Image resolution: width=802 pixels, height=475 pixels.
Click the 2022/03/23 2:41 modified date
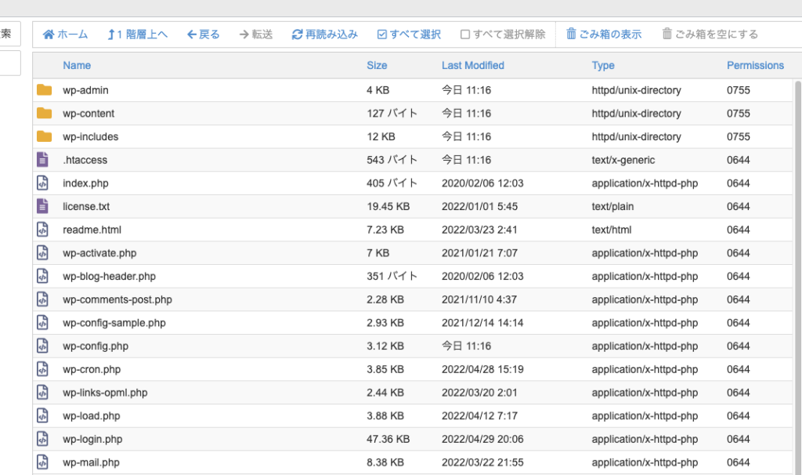click(x=480, y=230)
